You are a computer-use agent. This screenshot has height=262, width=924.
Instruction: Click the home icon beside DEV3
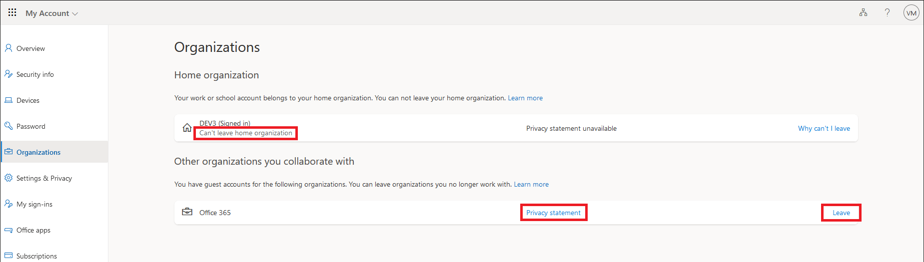(187, 128)
